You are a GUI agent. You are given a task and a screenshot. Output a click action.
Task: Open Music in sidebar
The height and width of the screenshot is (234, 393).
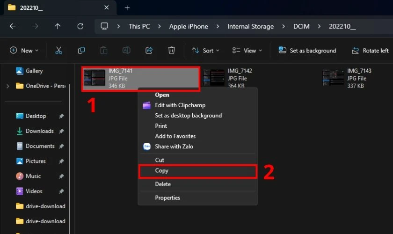pyautogui.click(x=29, y=176)
